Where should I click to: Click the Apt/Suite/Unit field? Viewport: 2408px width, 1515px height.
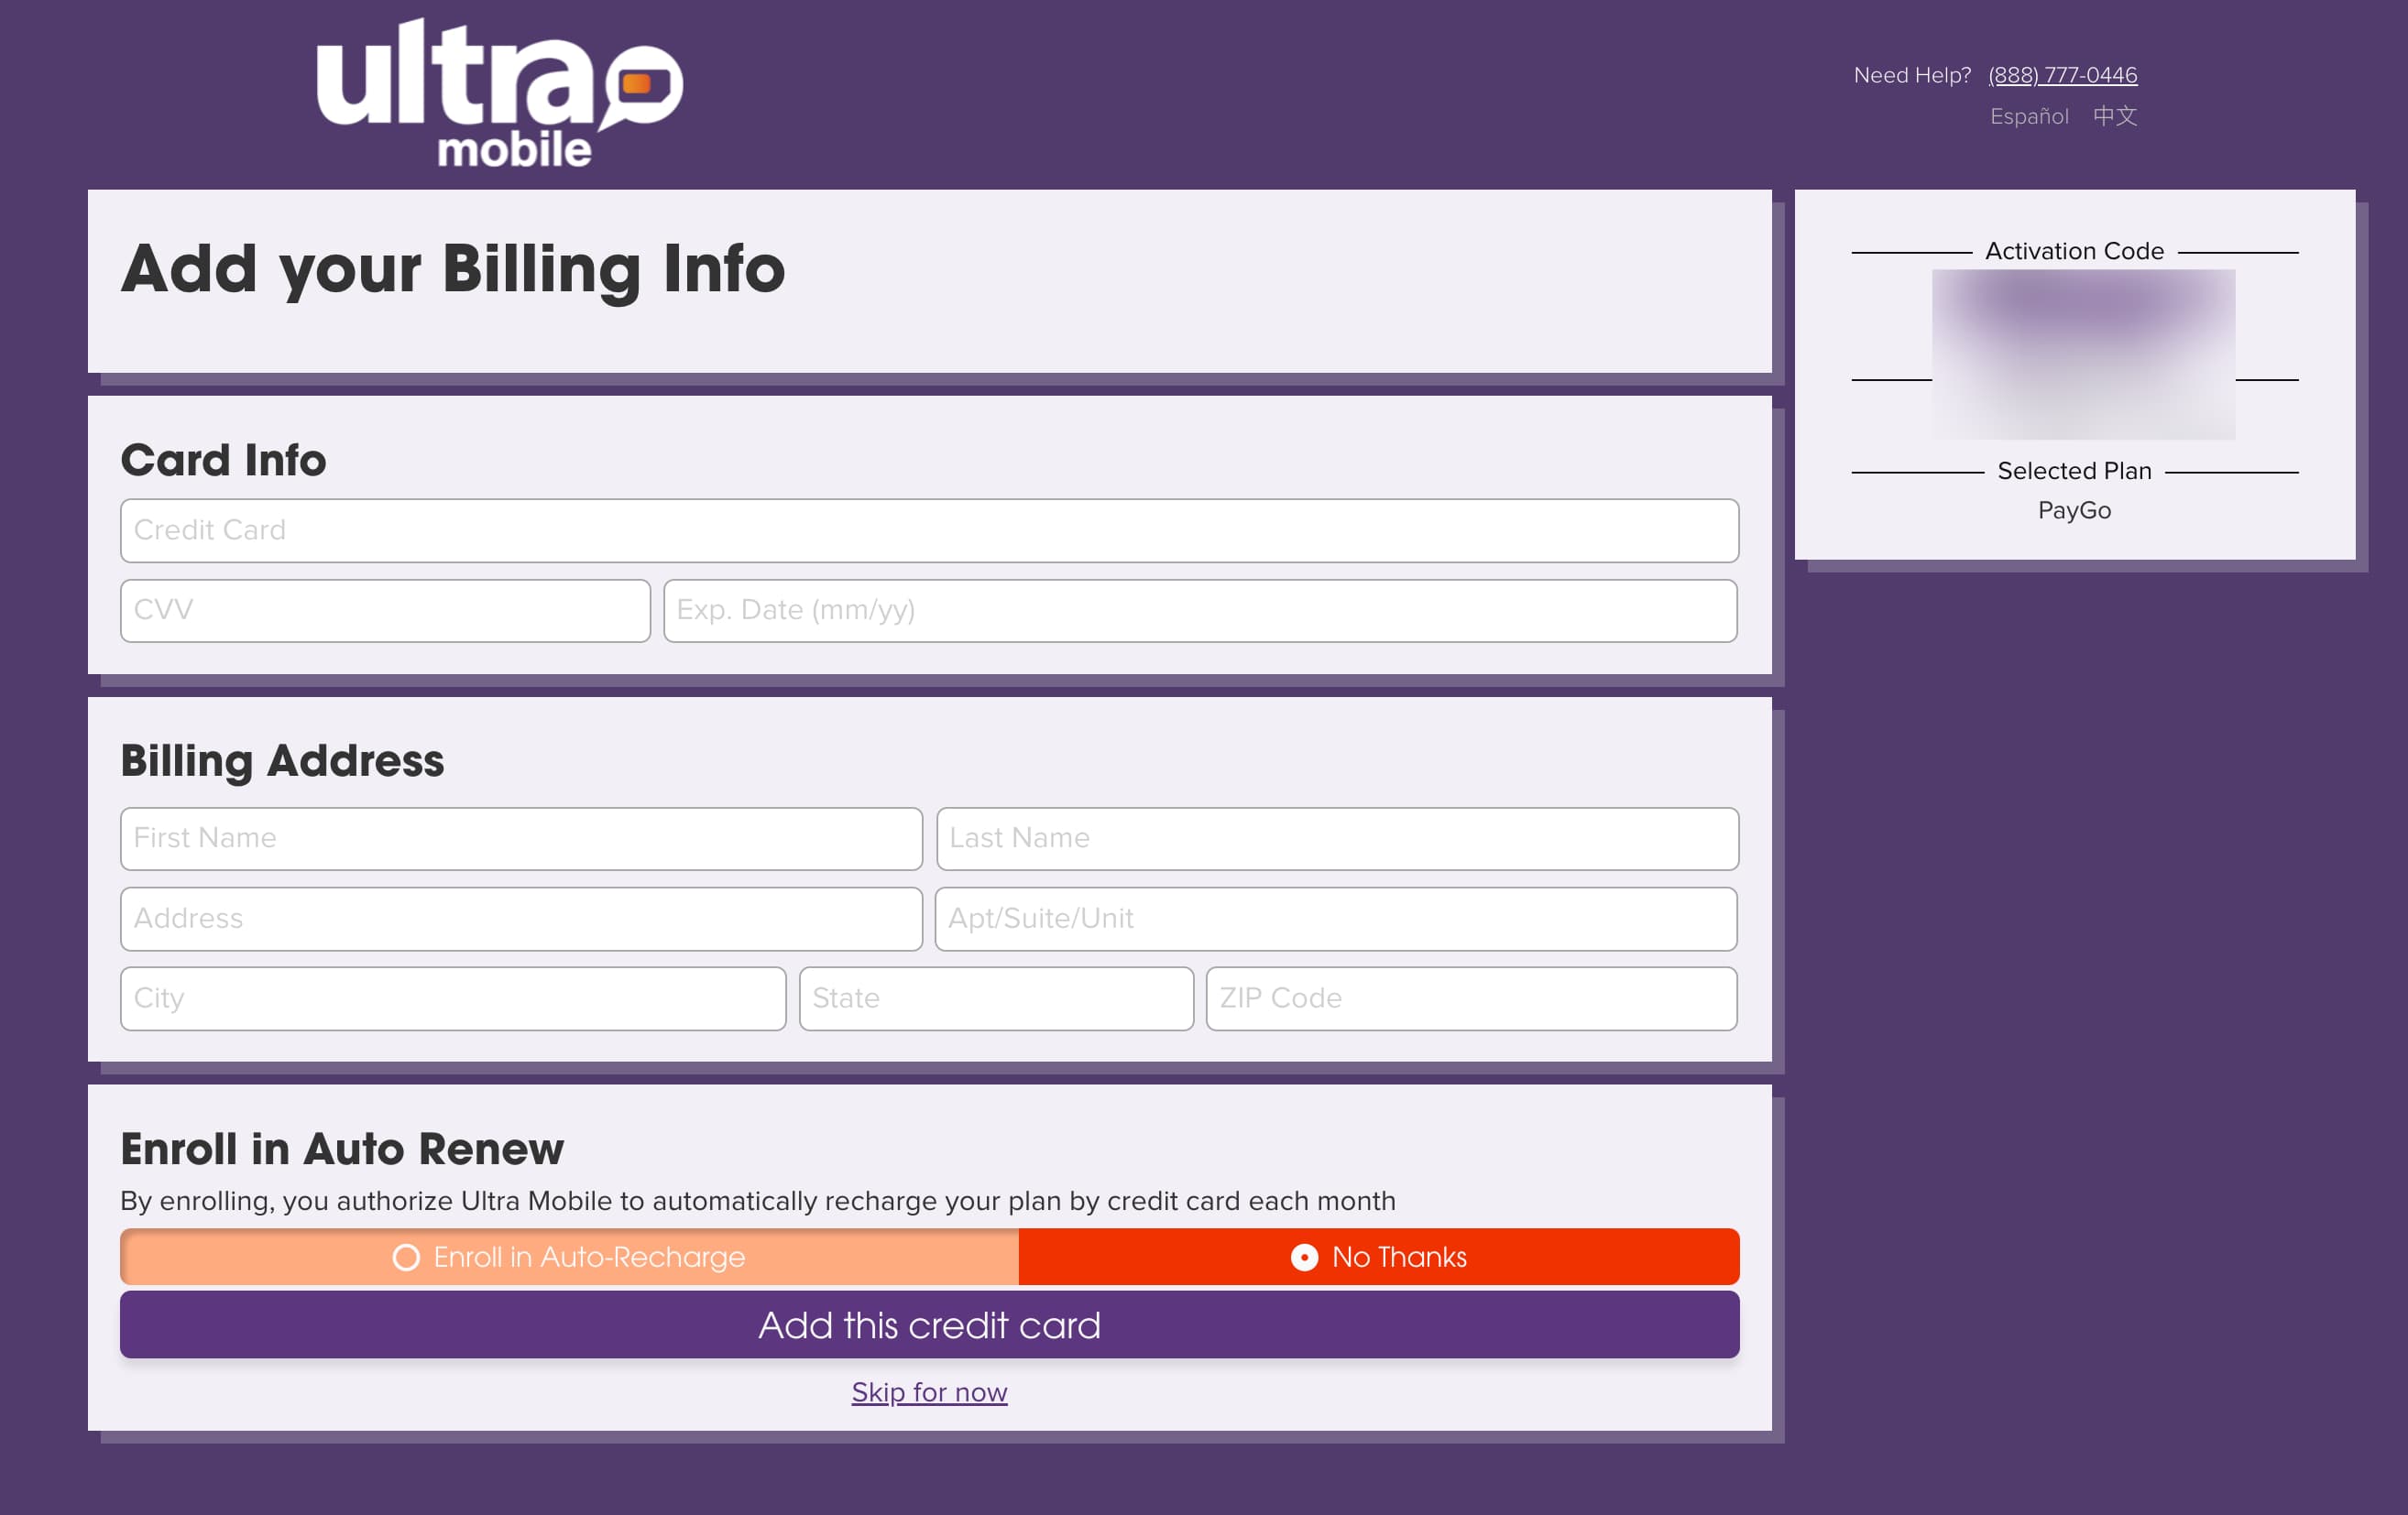[x=1336, y=919]
